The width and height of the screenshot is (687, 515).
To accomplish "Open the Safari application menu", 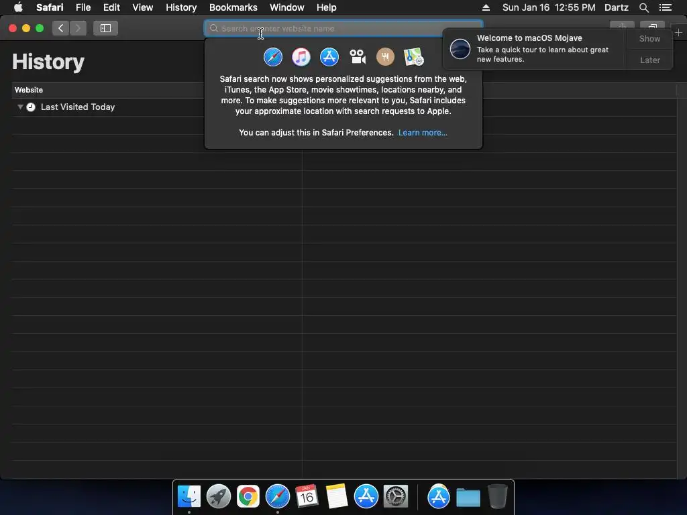I will (50, 7).
